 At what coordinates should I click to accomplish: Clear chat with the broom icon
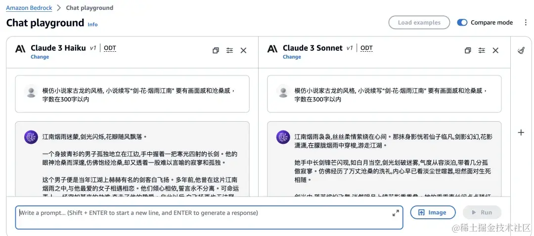tap(521, 51)
